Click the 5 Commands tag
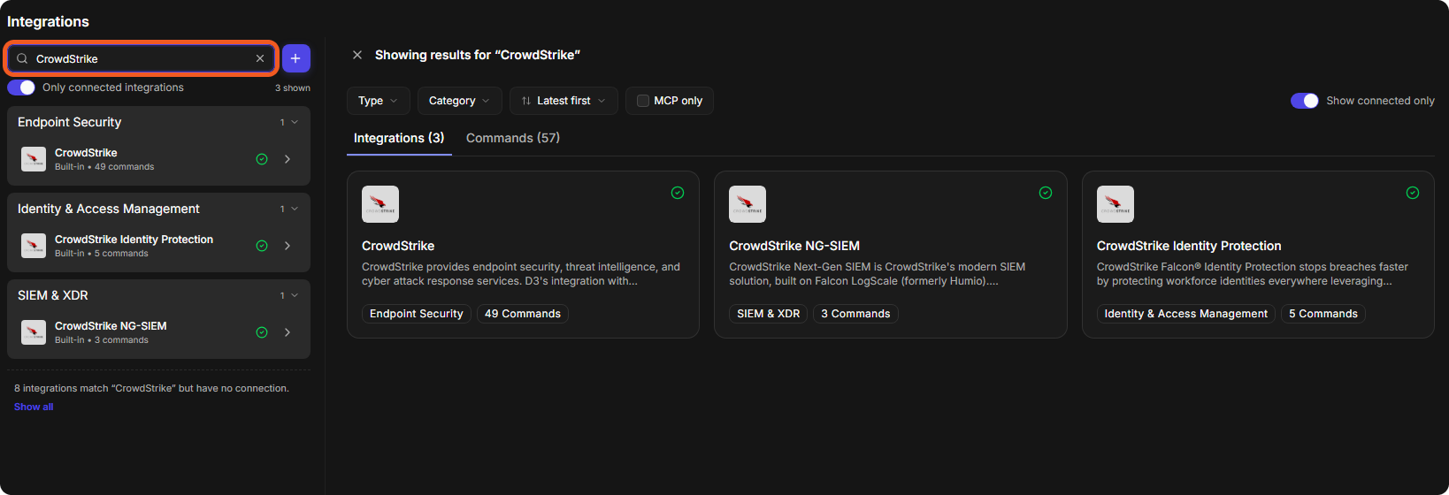 pos(1323,314)
